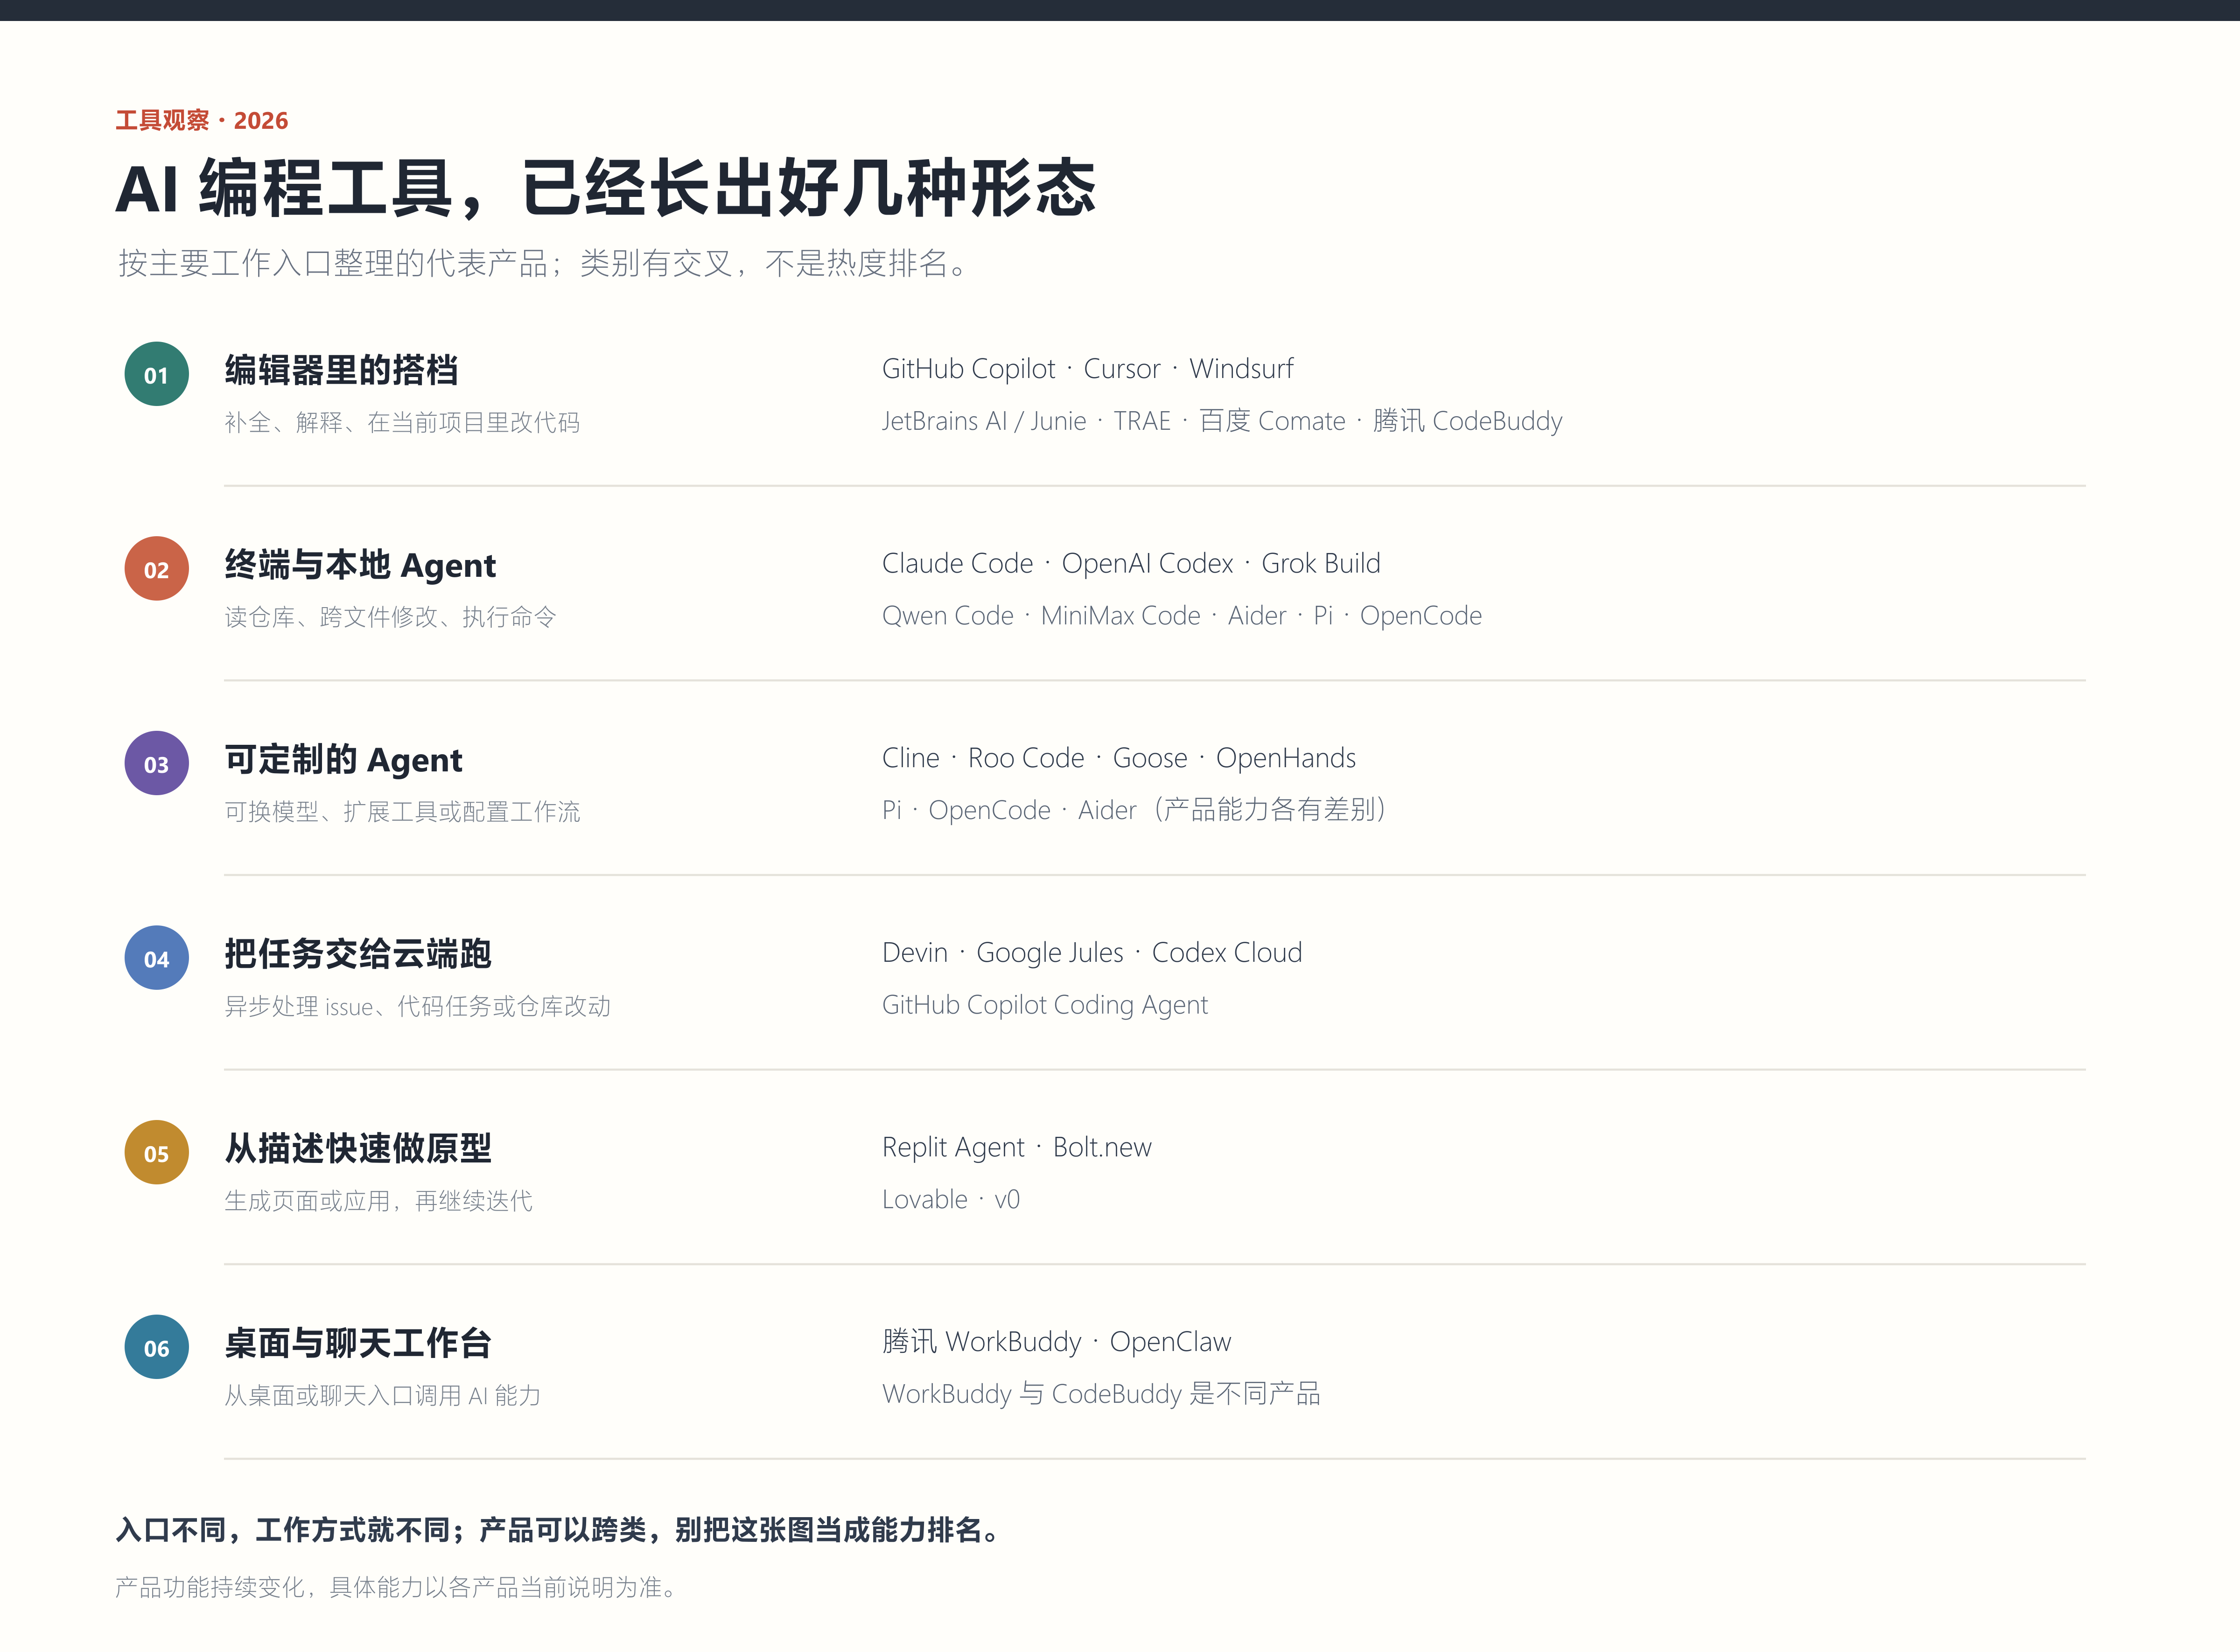Select the heading '桌面与聊天工作台'

coord(358,1343)
